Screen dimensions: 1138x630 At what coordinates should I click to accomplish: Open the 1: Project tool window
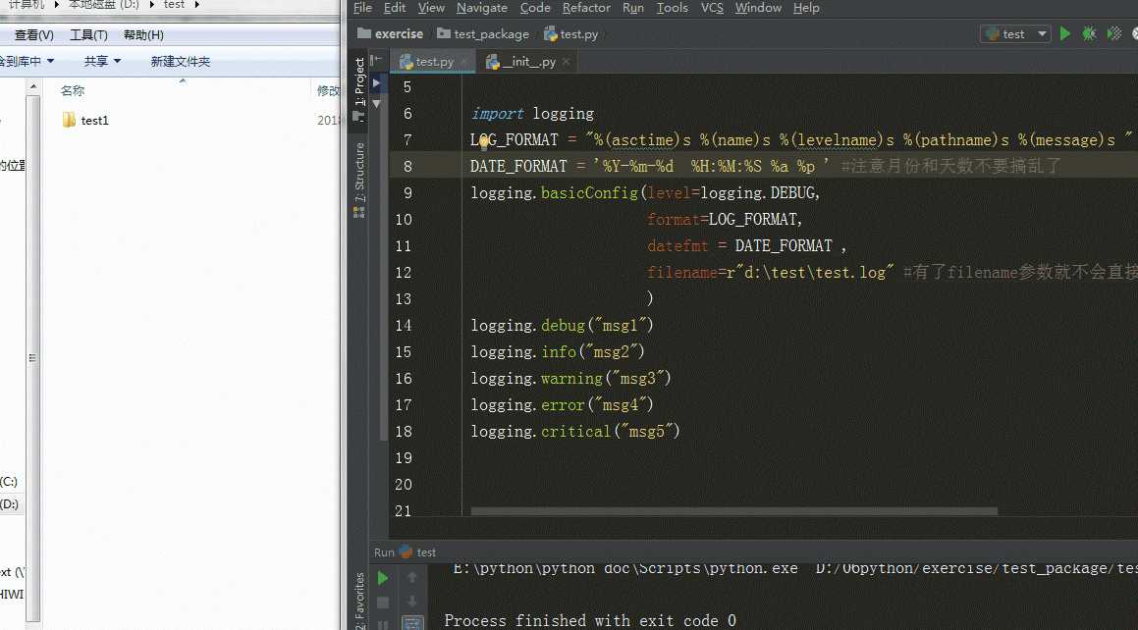(359, 81)
